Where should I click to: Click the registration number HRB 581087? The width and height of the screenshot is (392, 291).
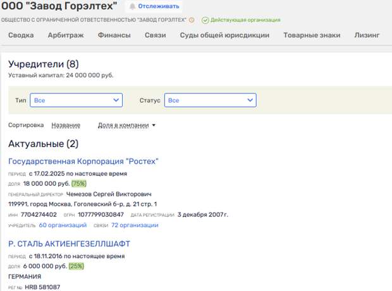point(42,287)
